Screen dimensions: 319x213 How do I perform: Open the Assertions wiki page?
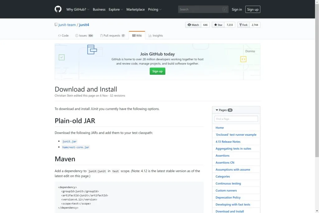(x=222, y=156)
